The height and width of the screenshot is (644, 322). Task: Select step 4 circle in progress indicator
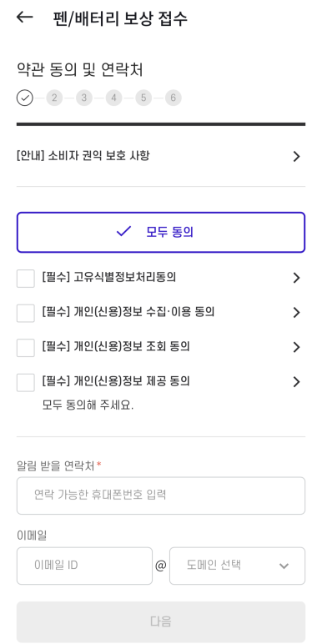(113, 98)
